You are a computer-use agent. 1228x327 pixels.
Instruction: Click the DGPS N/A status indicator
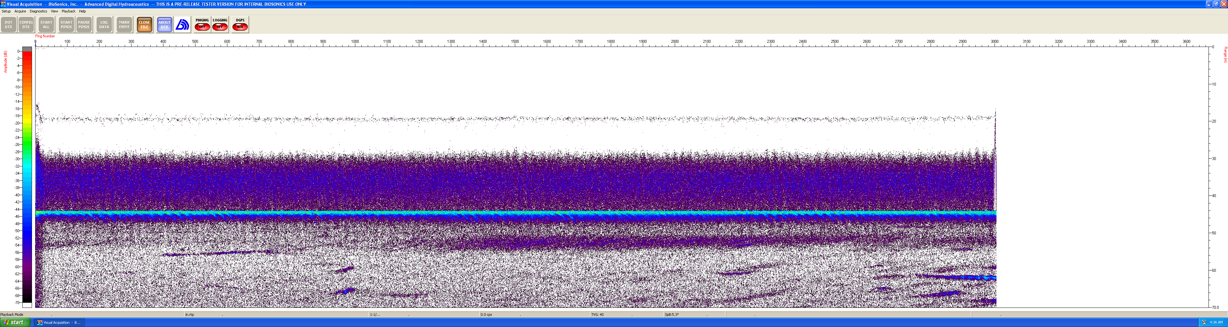coord(240,25)
